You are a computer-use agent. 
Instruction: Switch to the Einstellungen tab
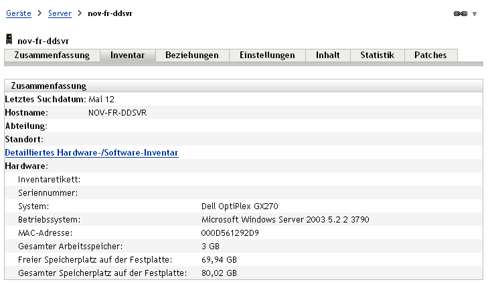tap(267, 55)
